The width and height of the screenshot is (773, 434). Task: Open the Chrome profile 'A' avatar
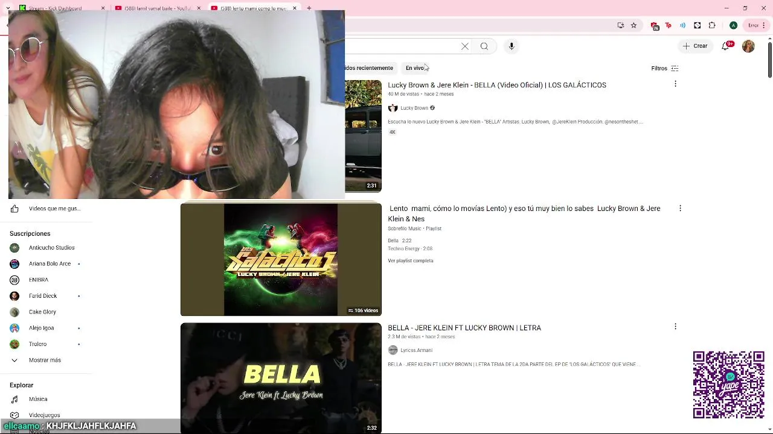click(x=733, y=25)
